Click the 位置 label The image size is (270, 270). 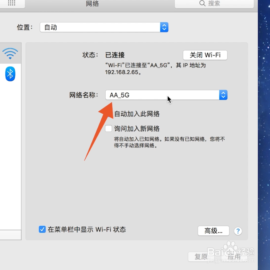[x=25, y=27]
